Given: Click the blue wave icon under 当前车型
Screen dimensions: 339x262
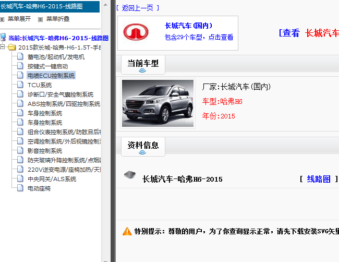Looking at the screenshot, I should tap(142, 70).
